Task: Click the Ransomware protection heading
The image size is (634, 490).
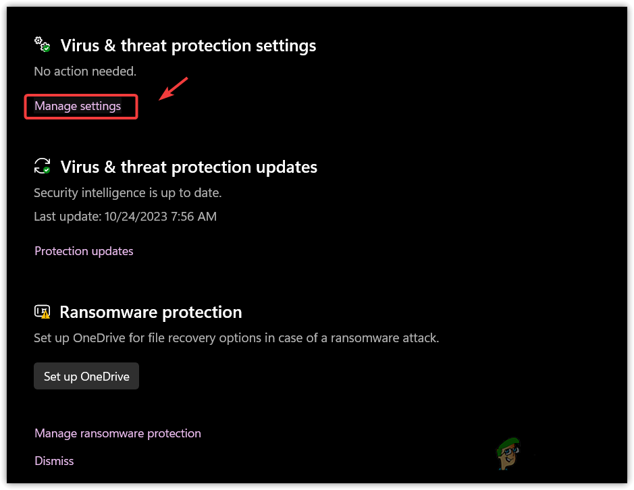Action: tap(151, 312)
